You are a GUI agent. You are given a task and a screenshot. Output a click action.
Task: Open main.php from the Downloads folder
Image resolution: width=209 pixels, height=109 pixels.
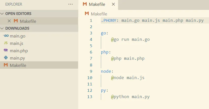[19, 51]
